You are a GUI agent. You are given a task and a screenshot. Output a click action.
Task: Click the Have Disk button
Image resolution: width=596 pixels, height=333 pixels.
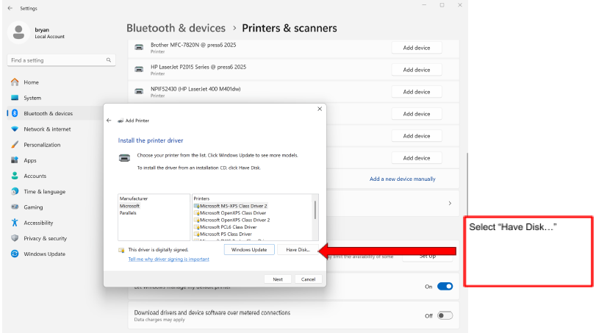298,250
